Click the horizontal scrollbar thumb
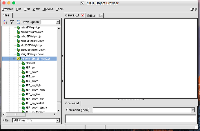Image resolution: width=200 pixels, height=131 pixels. [16, 114]
